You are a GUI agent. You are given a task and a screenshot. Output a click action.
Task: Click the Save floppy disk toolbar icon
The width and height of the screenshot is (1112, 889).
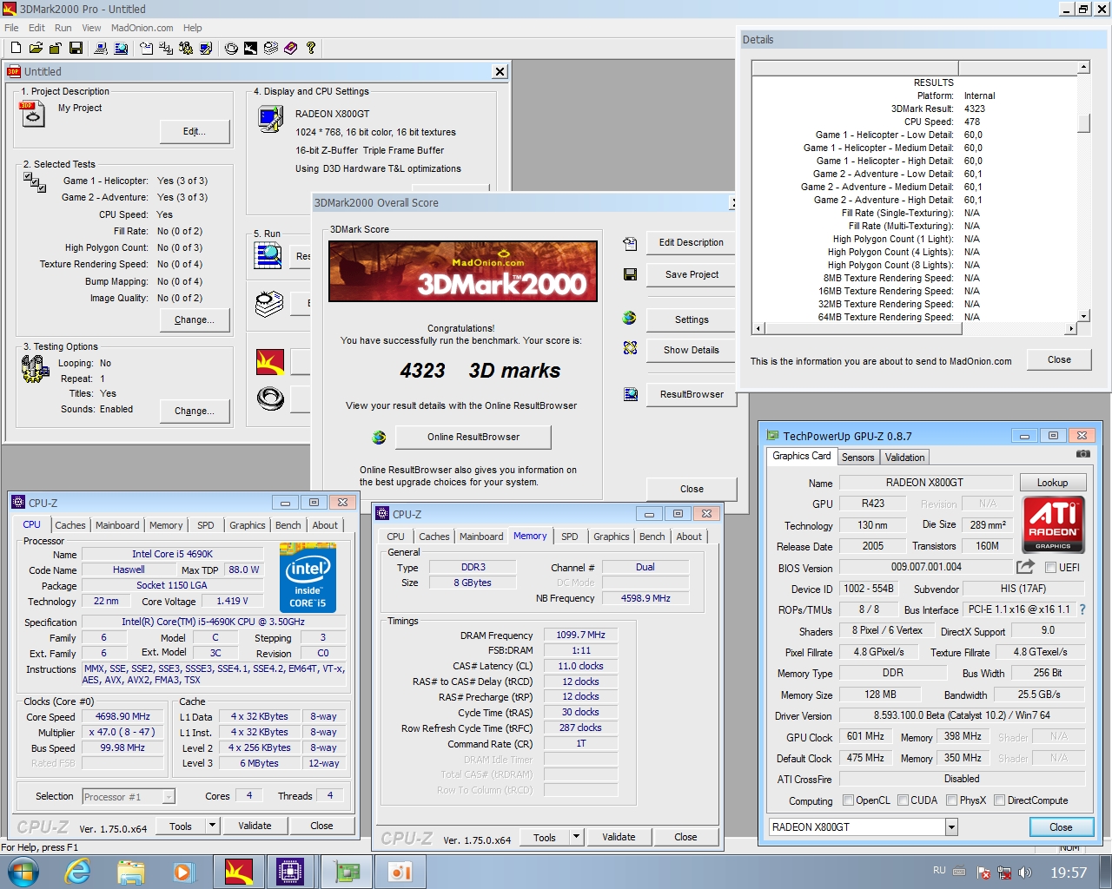coord(76,48)
